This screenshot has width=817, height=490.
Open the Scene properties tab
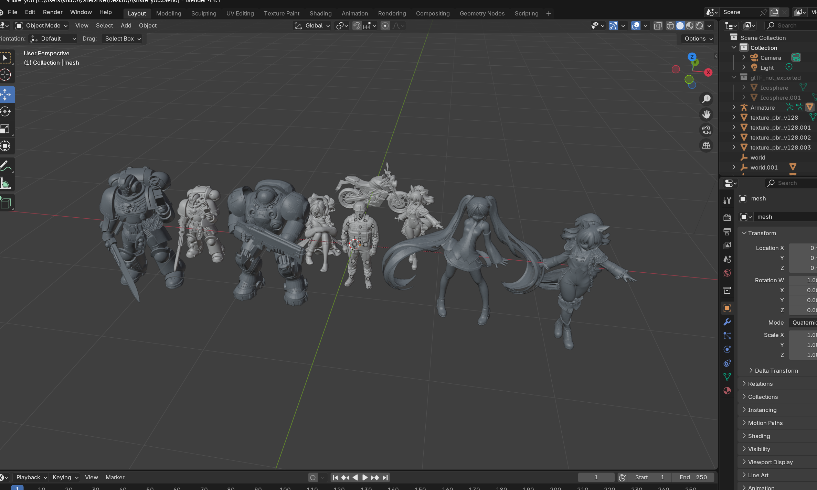(x=727, y=259)
